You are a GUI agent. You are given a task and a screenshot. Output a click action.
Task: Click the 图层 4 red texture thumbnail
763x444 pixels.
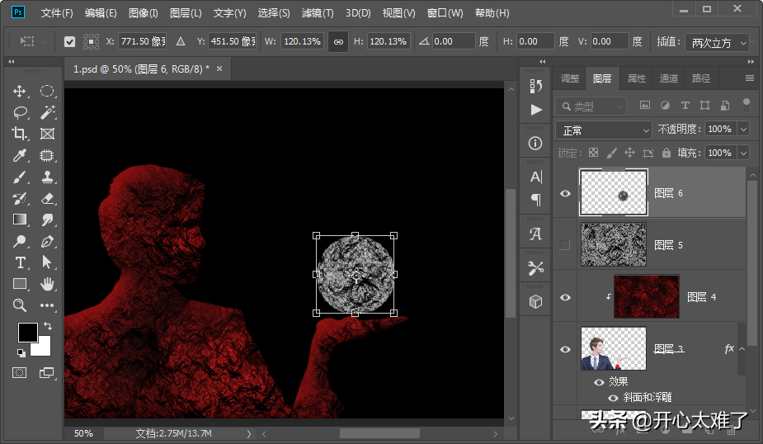point(647,297)
